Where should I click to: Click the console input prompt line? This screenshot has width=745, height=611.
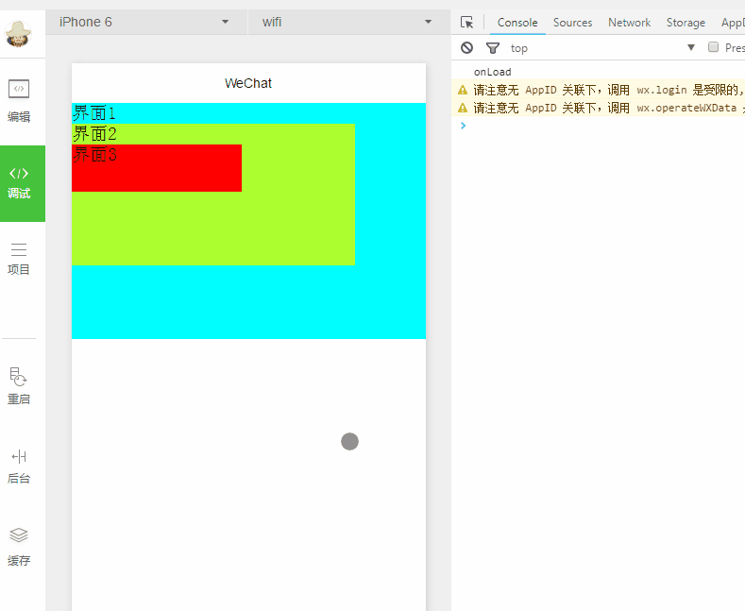tap(595, 126)
